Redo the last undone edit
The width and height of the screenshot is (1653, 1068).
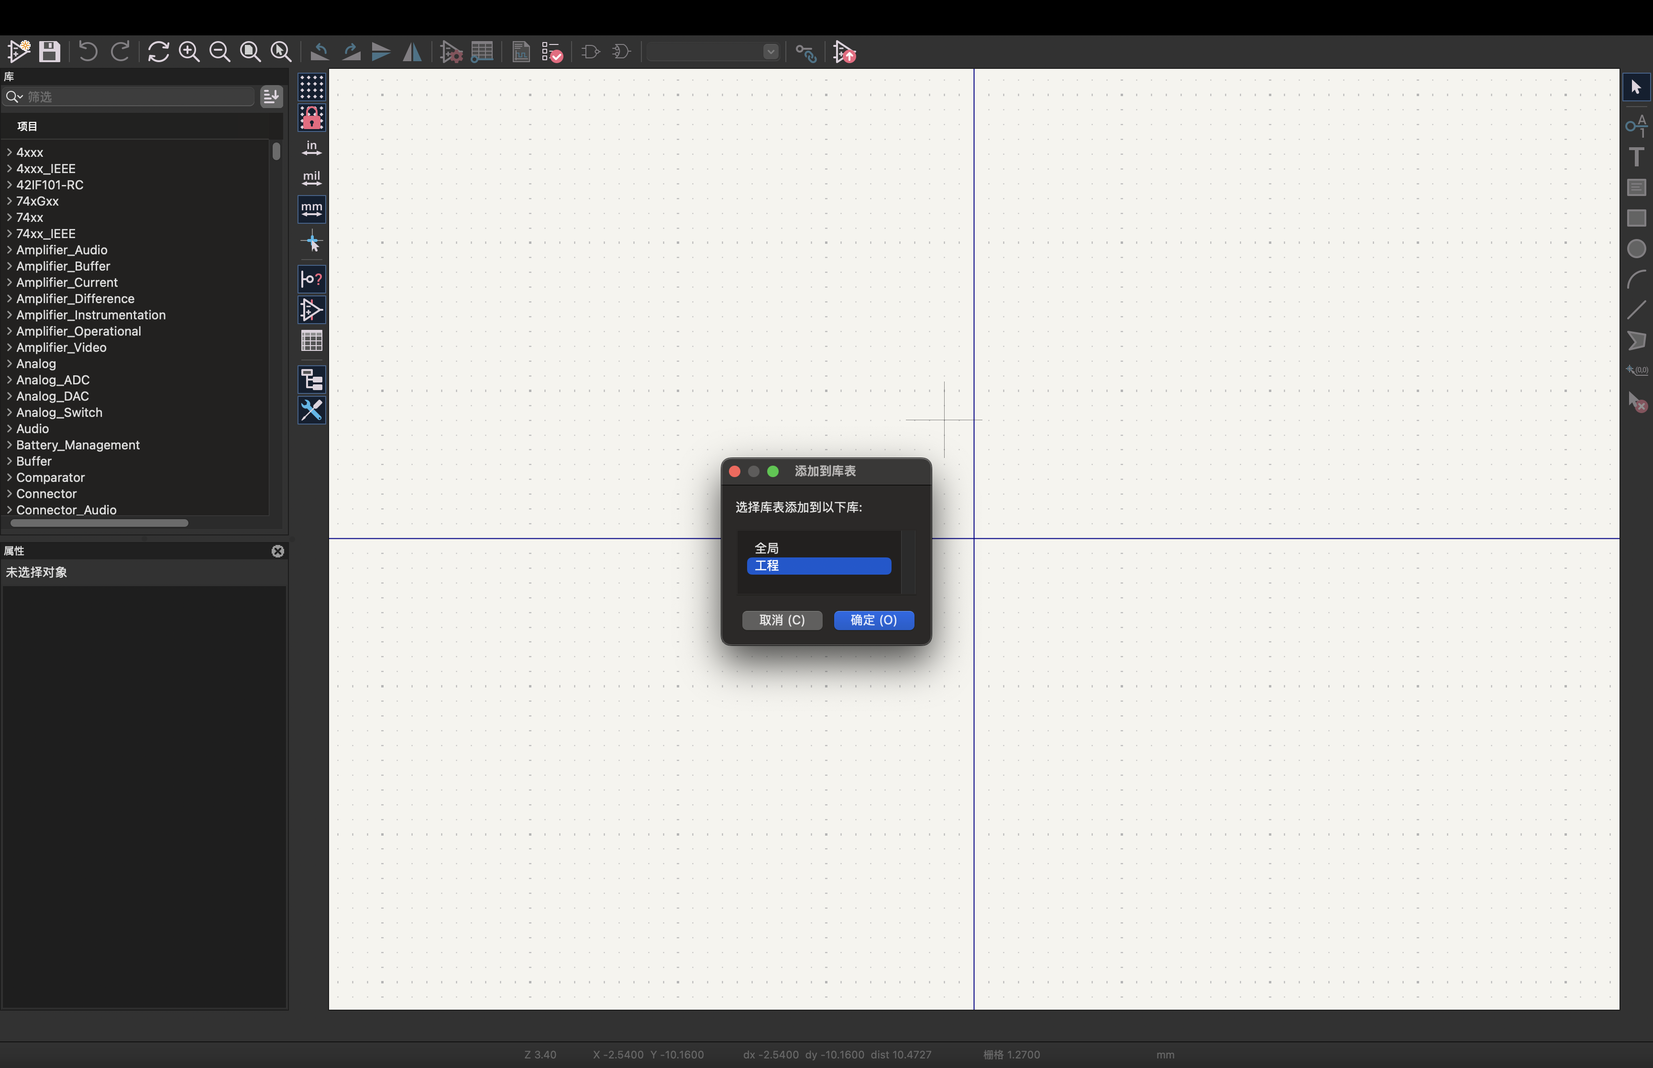(x=120, y=51)
